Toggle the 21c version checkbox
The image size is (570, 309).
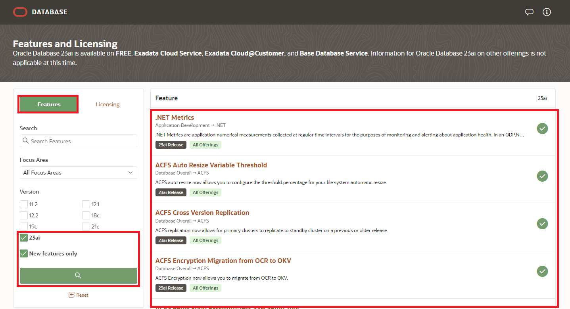(x=86, y=226)
